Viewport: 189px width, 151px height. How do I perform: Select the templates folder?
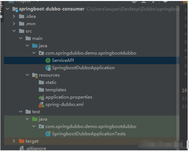coord(56,90)
